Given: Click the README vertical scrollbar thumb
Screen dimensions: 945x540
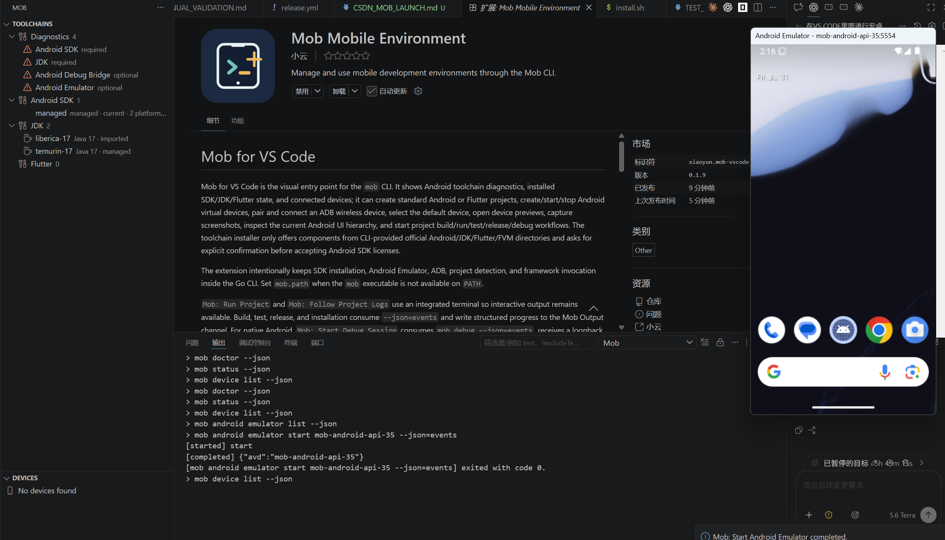Looking at the screenshot, I should pyautogui.click(x=621, y=156).
